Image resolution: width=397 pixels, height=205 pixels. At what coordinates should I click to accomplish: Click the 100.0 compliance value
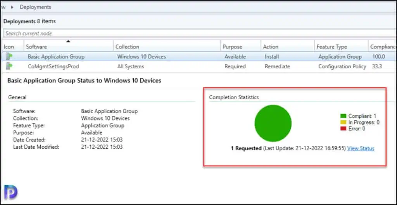(x=379, y=57)
